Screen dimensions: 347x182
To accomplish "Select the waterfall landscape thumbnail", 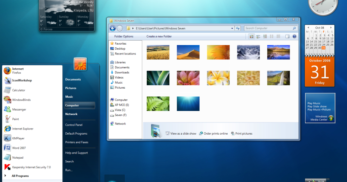I will 279,78.
